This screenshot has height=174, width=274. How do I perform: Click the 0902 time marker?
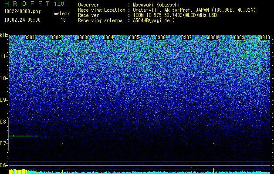56,37
